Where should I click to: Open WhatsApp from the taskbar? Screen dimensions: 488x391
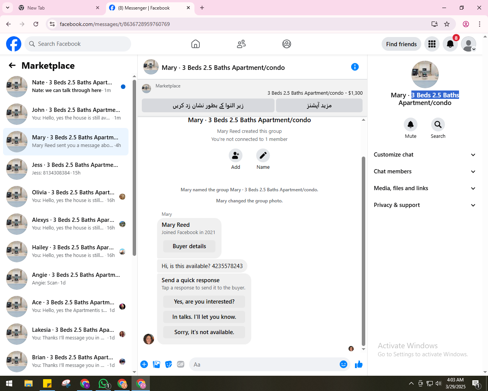pyautogui.click(x=104, y=383)
